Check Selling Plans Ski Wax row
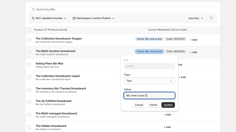The width and height of the screenshot is (236, 132). pyautogui.click(x=29, y=65)
